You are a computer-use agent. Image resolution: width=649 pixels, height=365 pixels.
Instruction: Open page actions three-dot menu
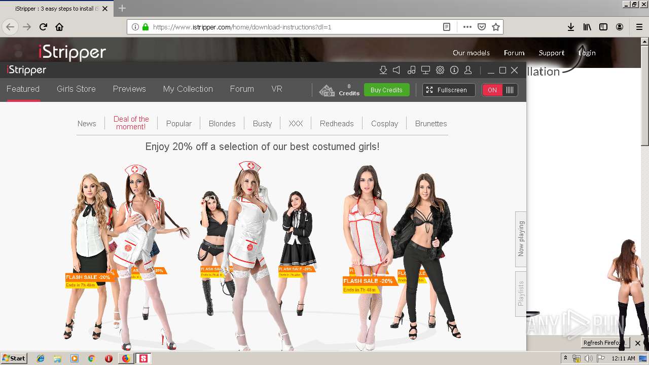click(467, 27)
